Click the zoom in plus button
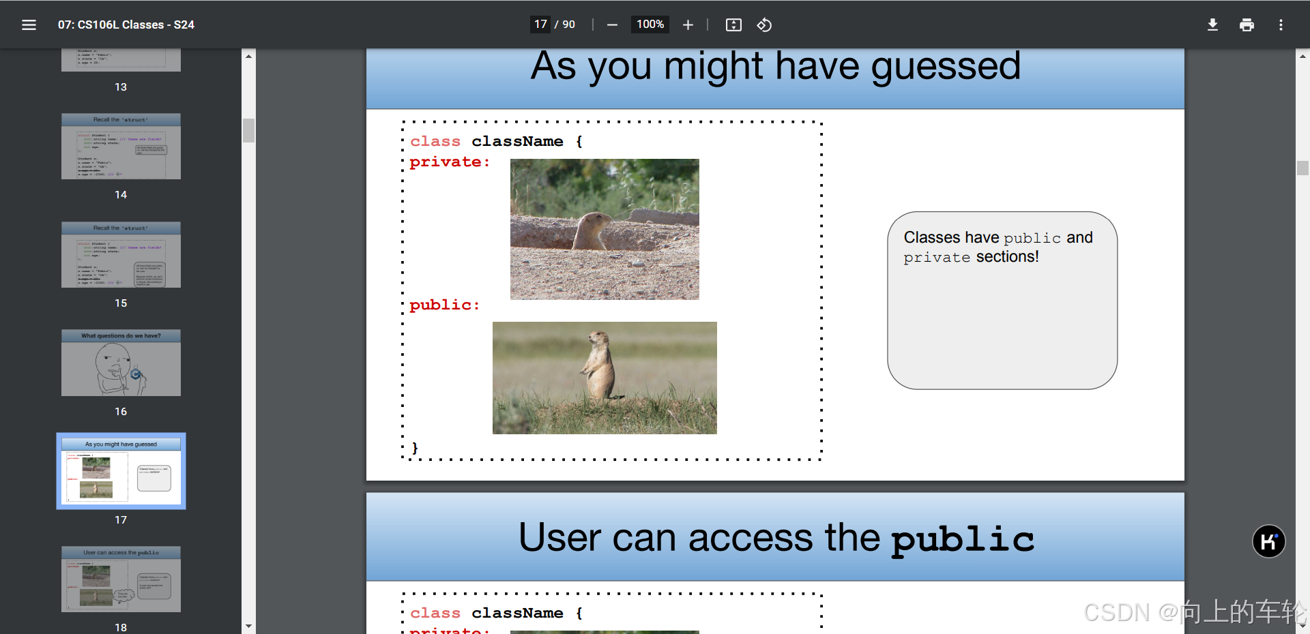The height and width of the screenshot is (634, 1310). pyautogui.click(x=688, y=25)
